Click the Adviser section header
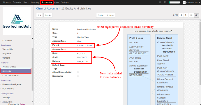 tap(5, 63)
